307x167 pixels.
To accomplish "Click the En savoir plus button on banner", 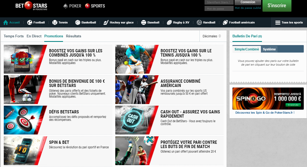I will tap(293, 105).
